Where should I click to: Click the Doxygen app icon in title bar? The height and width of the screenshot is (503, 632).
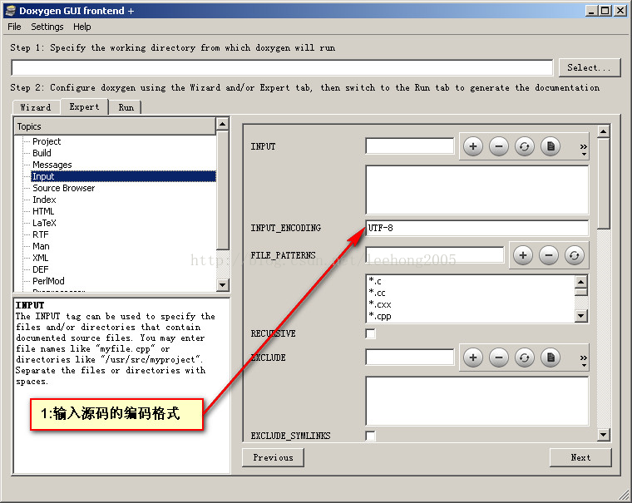(11, 11)
